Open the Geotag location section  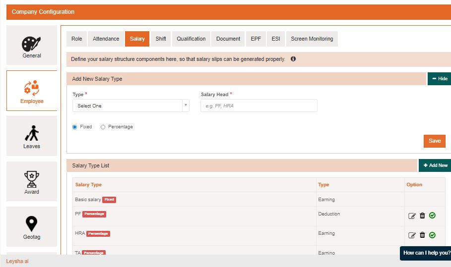click(x=32, y=227)
